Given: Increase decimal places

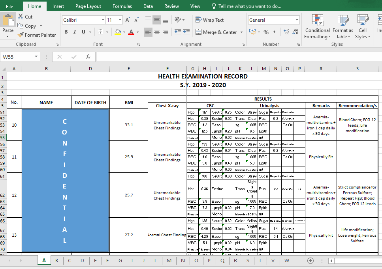Looking at the screenshot, I should tap(286, 32).
